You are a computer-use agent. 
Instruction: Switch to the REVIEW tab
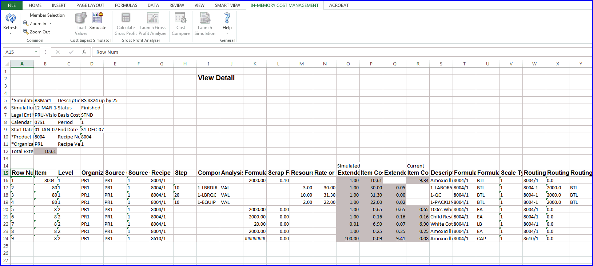click(x=177, y=5)
